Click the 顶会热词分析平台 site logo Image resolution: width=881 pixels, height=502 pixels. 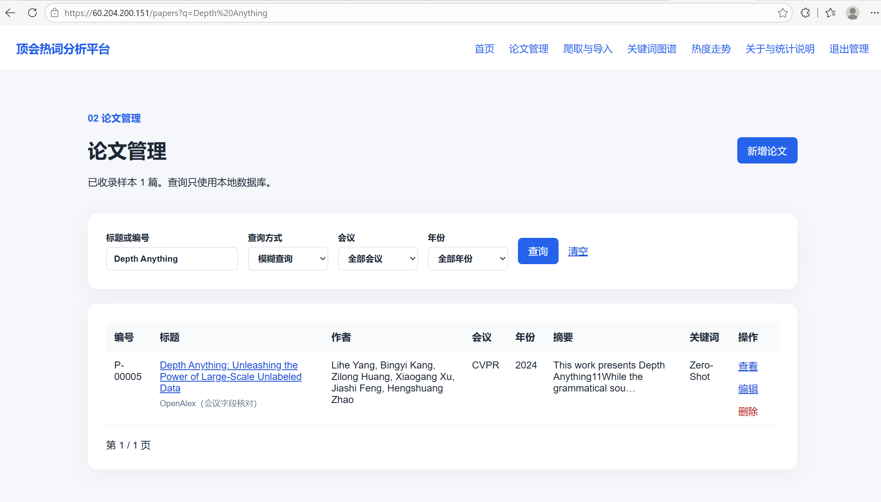pos(63,49)
